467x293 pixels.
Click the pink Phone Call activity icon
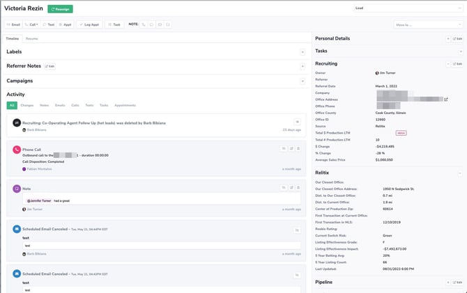[x=17, y=149]
